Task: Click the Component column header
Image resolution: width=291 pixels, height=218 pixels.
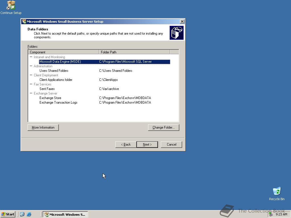Action: (x=63, y=52)
